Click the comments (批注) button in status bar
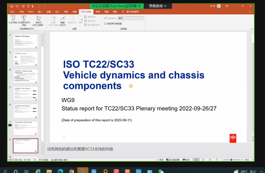The image size is (265, 173). pyautogui.click(x=186, y=160)
